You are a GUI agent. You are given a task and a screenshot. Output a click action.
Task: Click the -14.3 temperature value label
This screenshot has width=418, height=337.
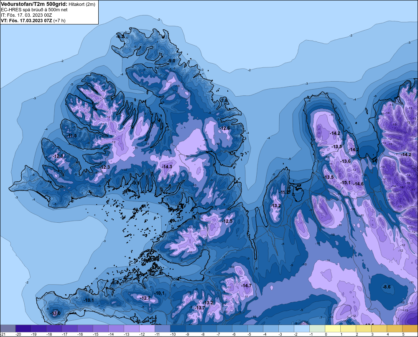click(167, 167)
